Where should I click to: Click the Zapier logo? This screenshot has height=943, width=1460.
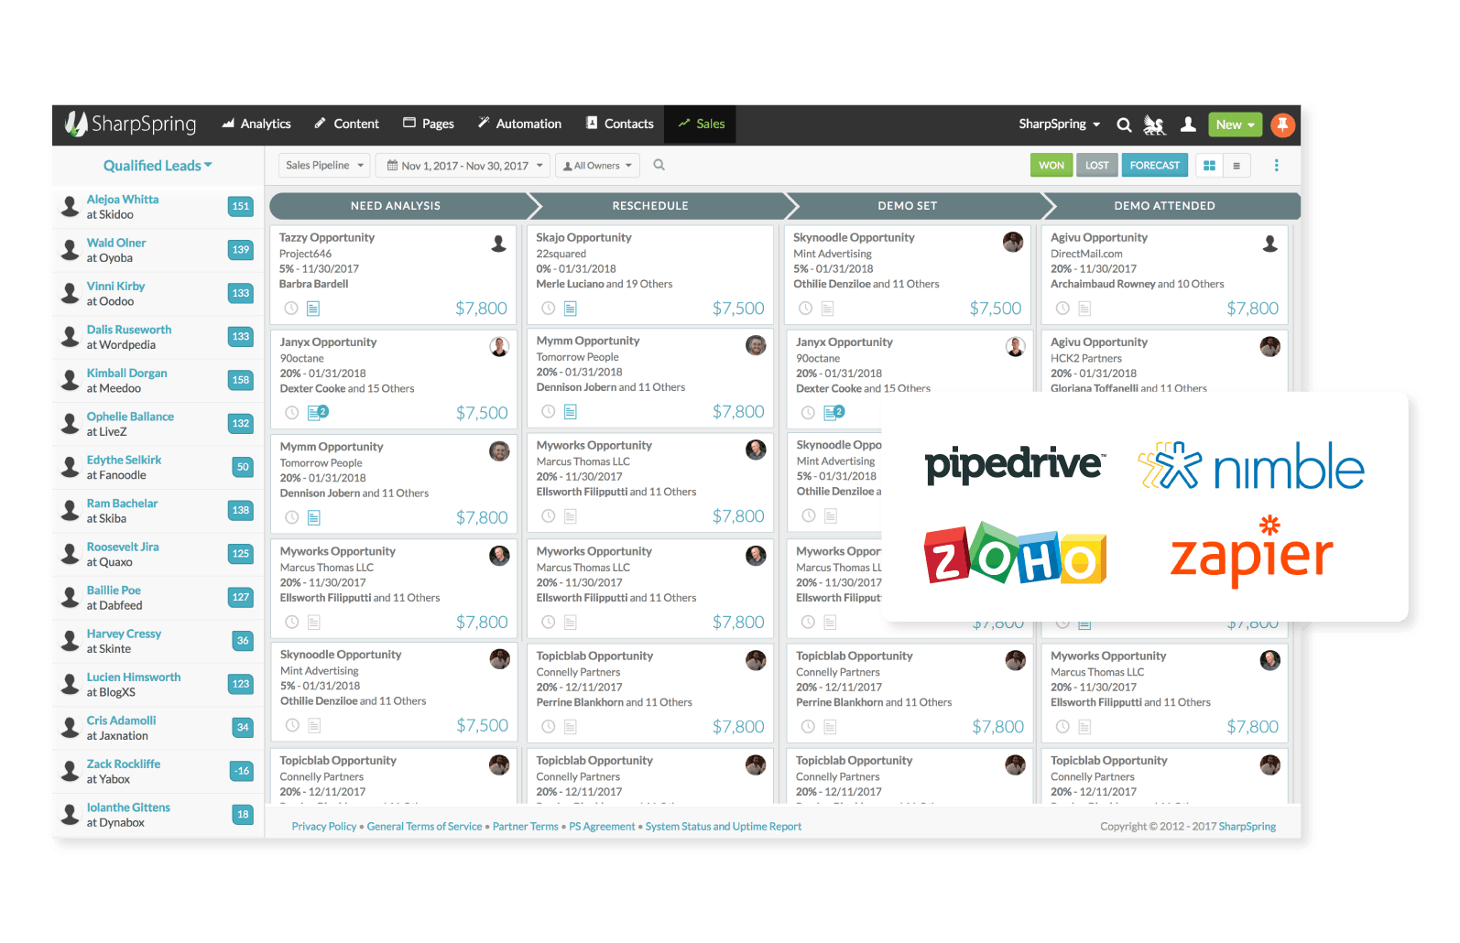tap(1251, 552)
